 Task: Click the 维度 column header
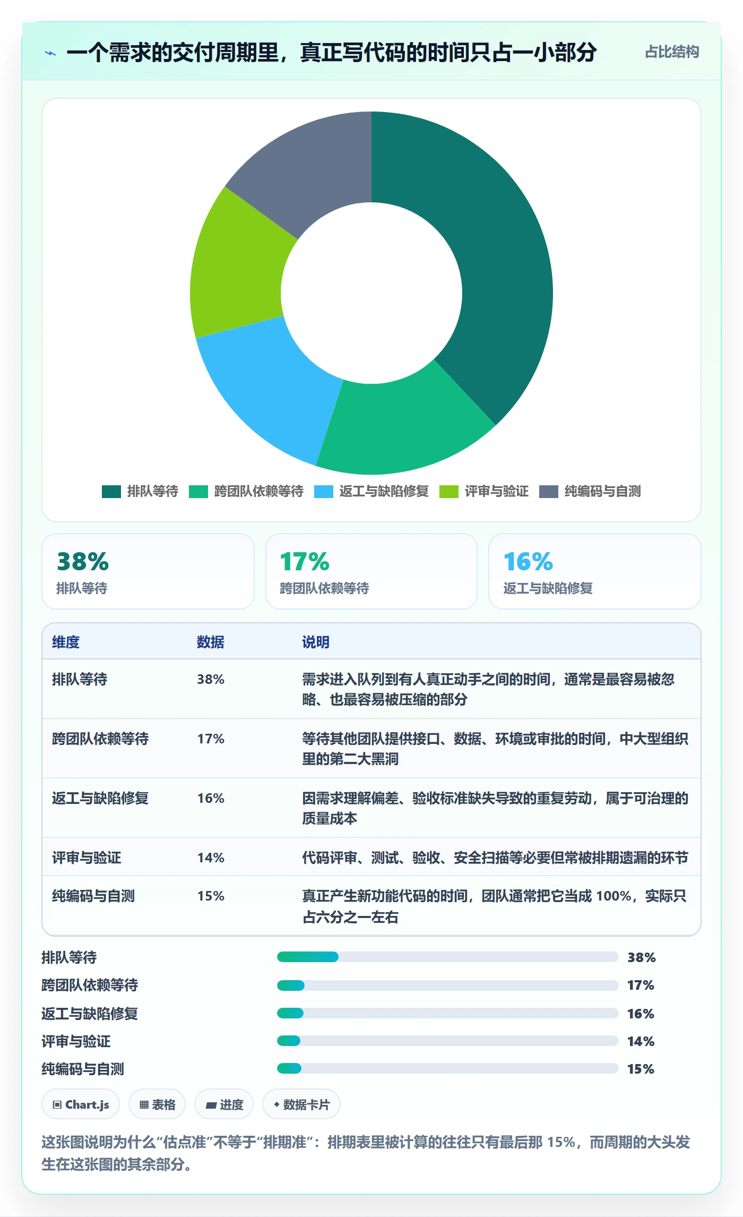coord(66,642)
